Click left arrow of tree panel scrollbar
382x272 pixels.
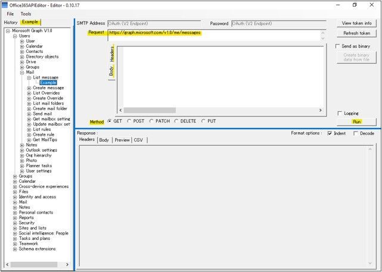[7, 264]
